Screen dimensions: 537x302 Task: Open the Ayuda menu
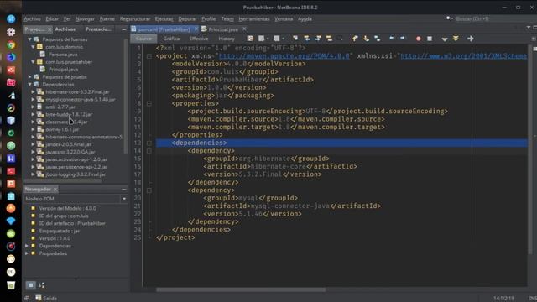305,18
